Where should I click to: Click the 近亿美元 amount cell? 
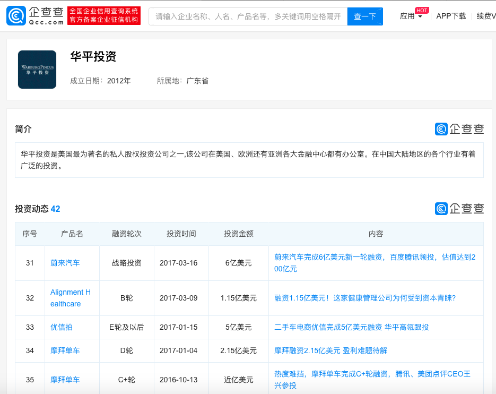coord(239,380)
